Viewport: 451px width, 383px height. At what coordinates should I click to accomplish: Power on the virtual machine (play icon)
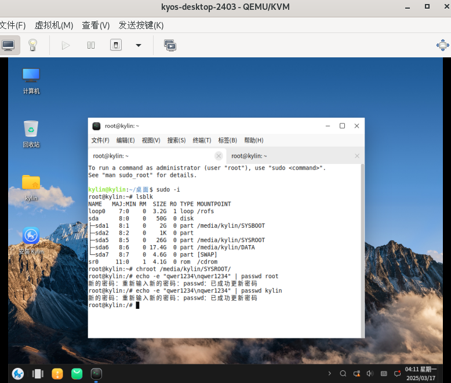pos(66,45)
